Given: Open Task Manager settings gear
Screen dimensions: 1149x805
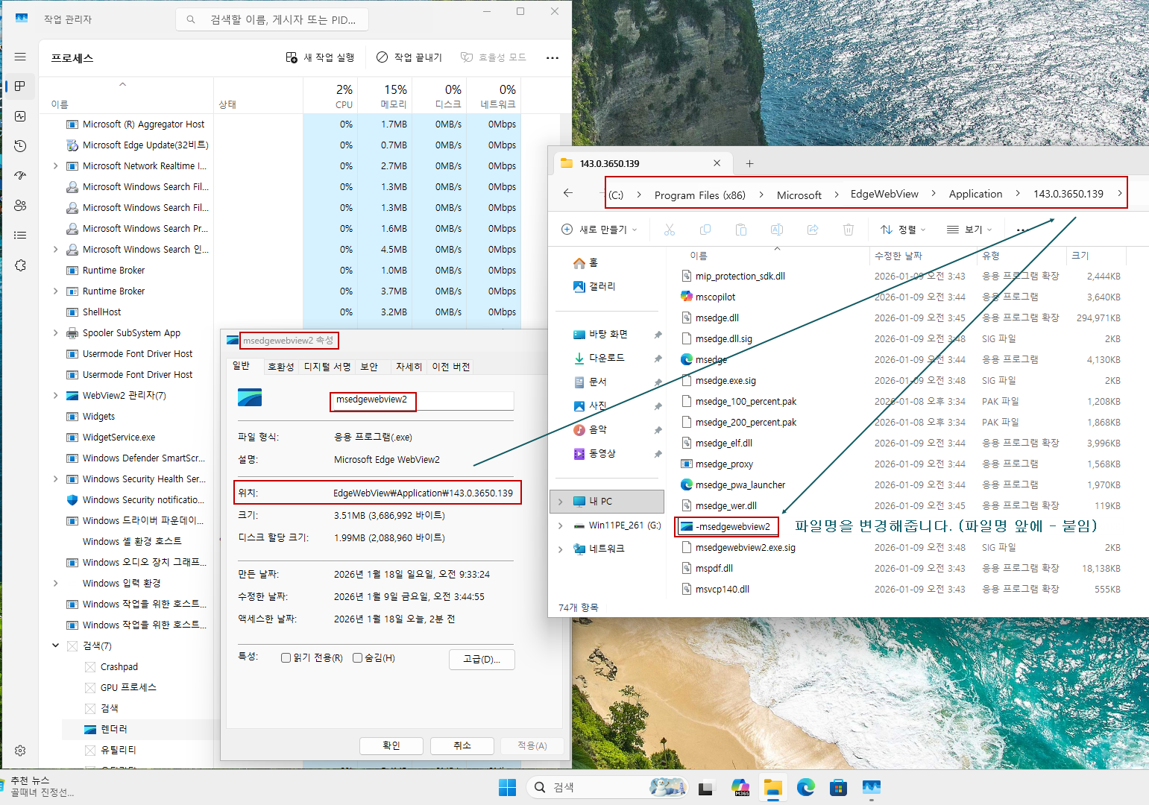Looking at the screenshot, I should point(20,751).
